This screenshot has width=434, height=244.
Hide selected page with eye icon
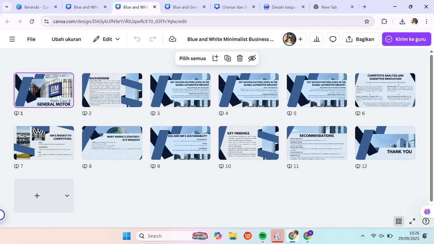(x=252, y=58)
